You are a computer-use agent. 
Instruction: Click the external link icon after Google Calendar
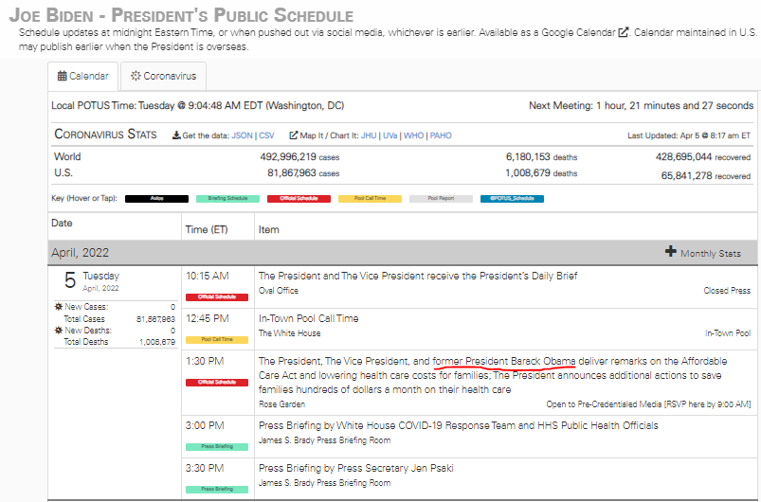click(x=624, y=32)
